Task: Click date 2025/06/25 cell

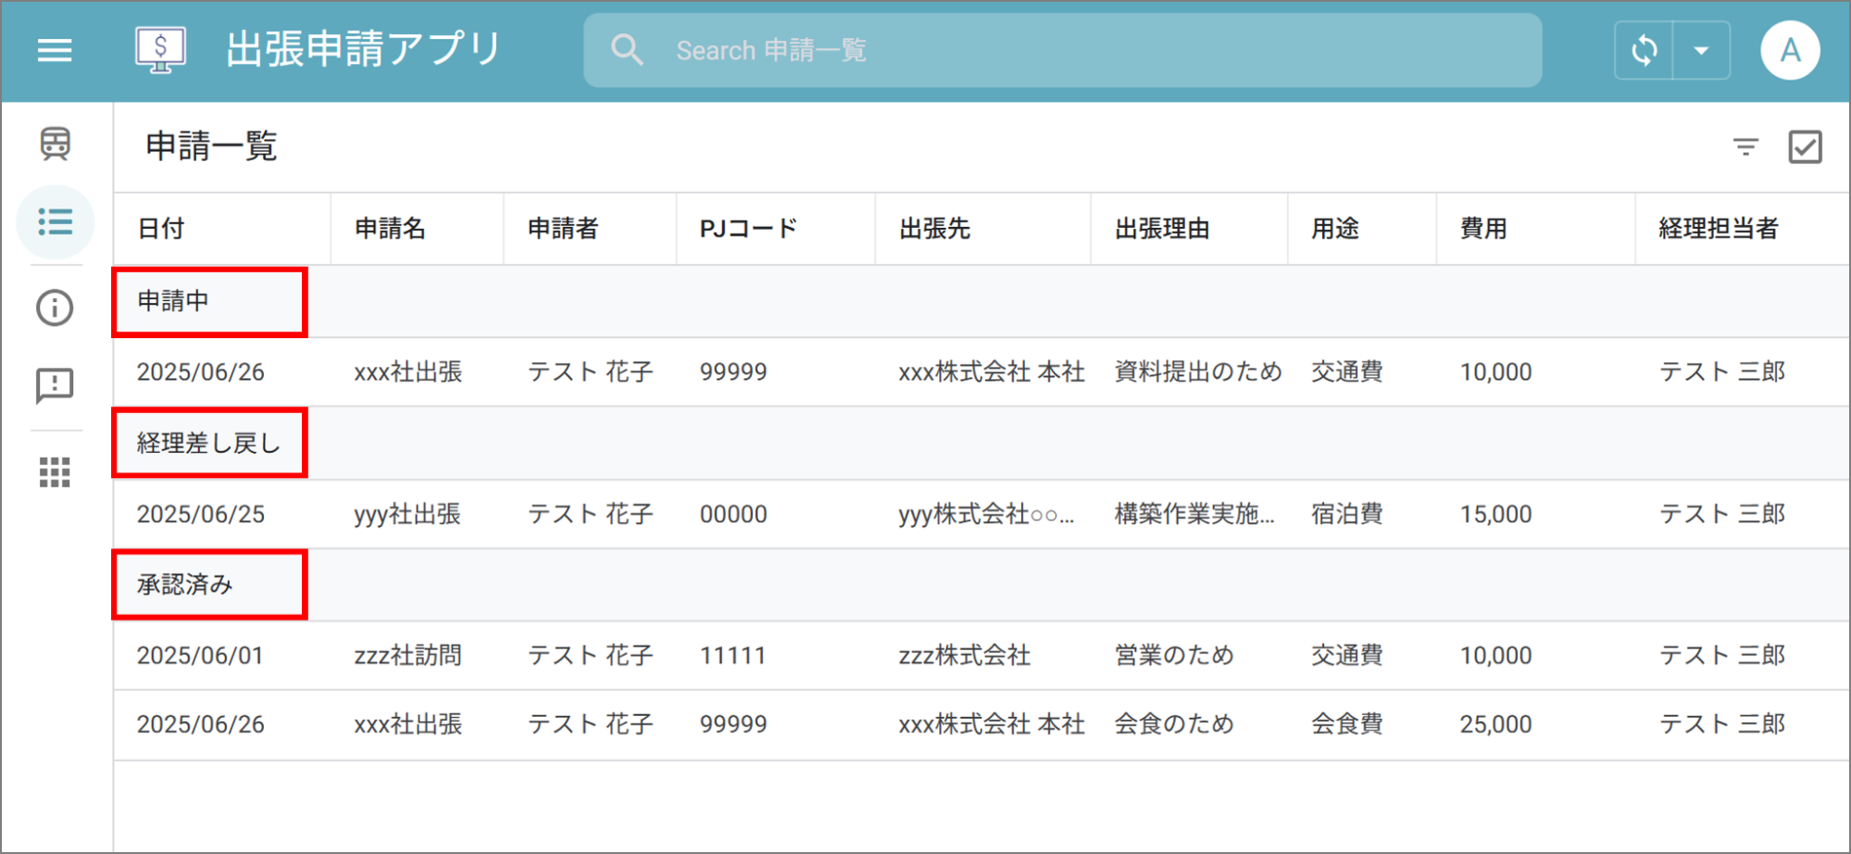Action: click(x=201, y=514)
